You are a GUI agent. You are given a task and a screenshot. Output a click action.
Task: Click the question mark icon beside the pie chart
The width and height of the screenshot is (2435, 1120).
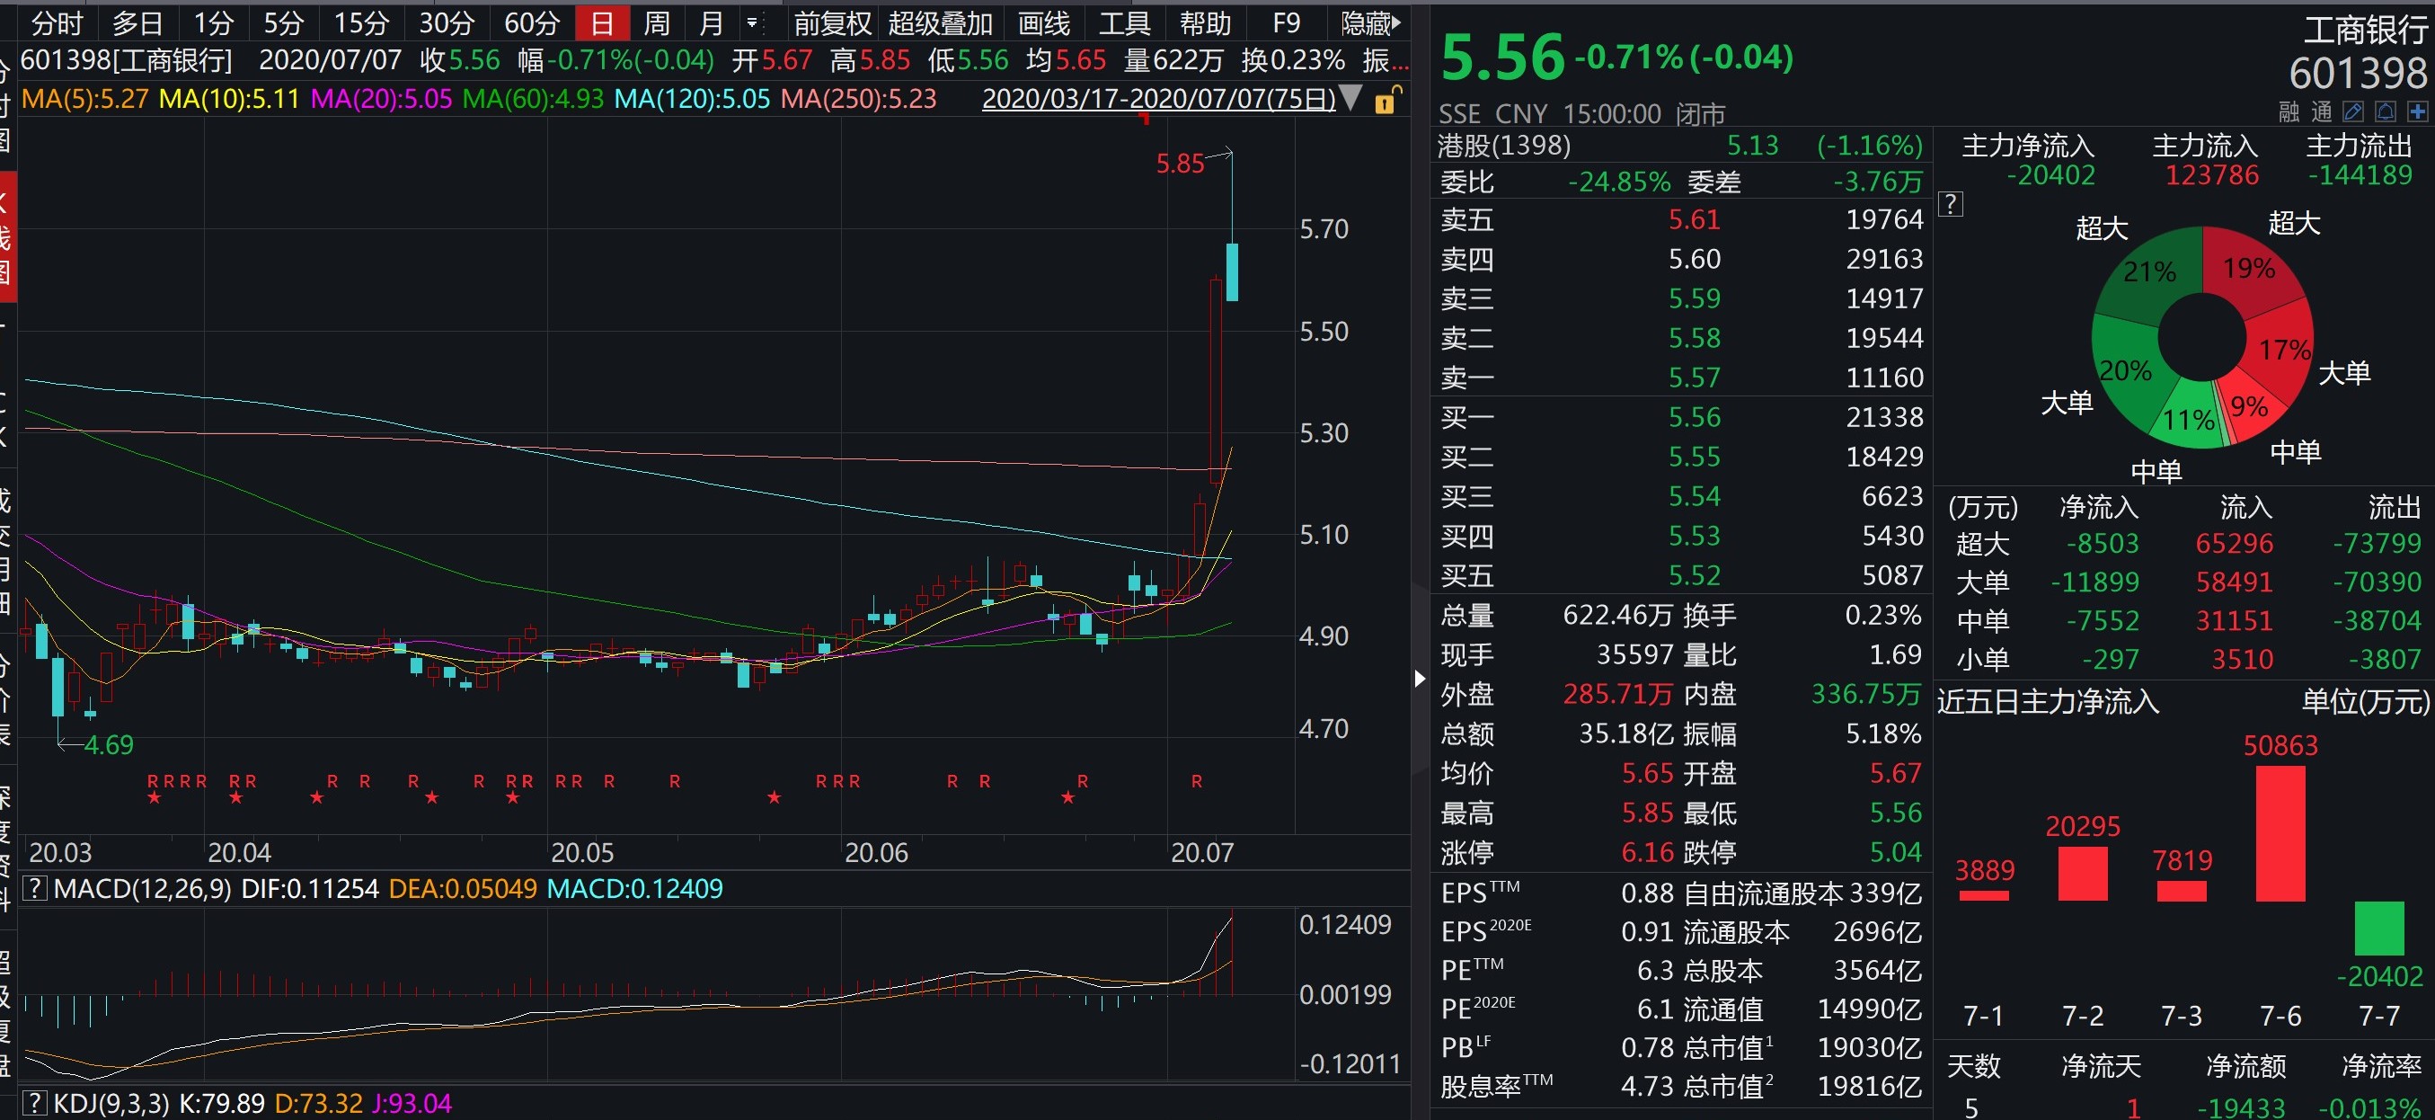pyautogui.click(x=1950, y=203)
